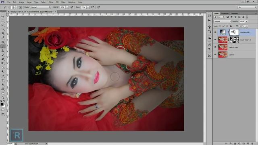The height and width of the screenshot is (145, 258).
Task: Switch to the Properties tab
Action: click(225, 13)
